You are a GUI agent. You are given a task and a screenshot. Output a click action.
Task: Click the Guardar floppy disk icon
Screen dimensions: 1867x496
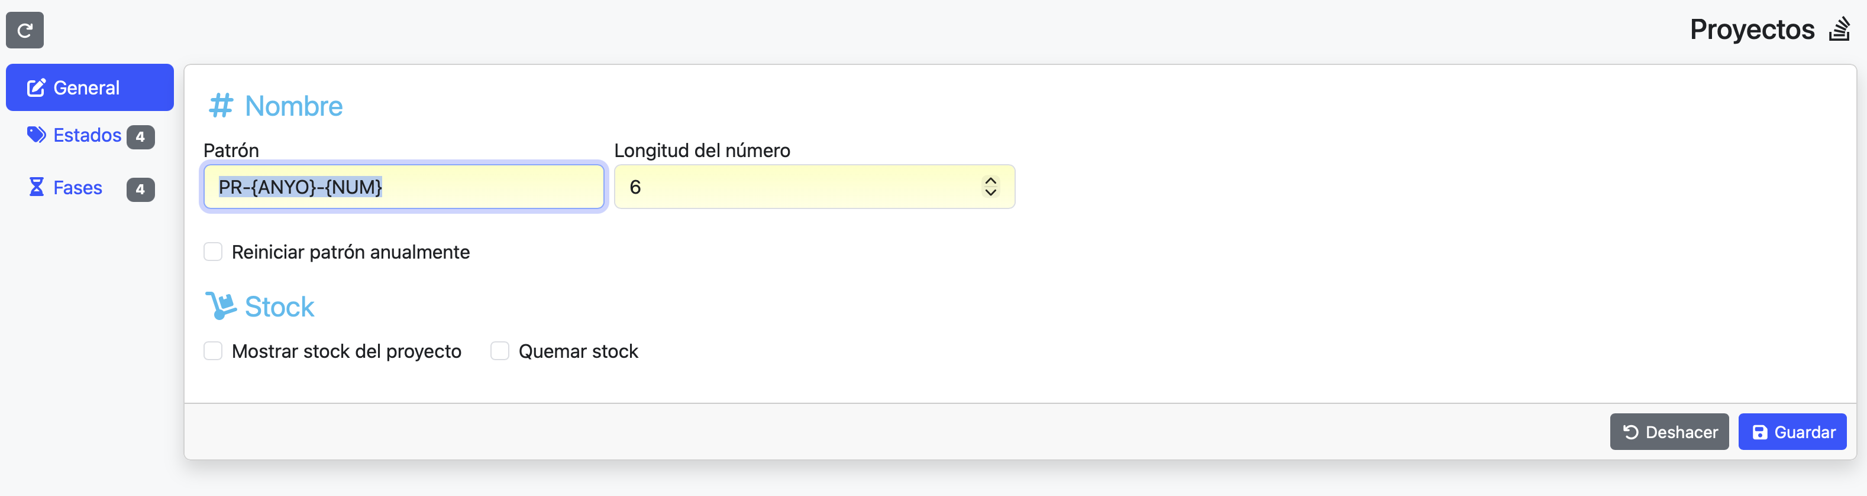tap(1759, 432)
